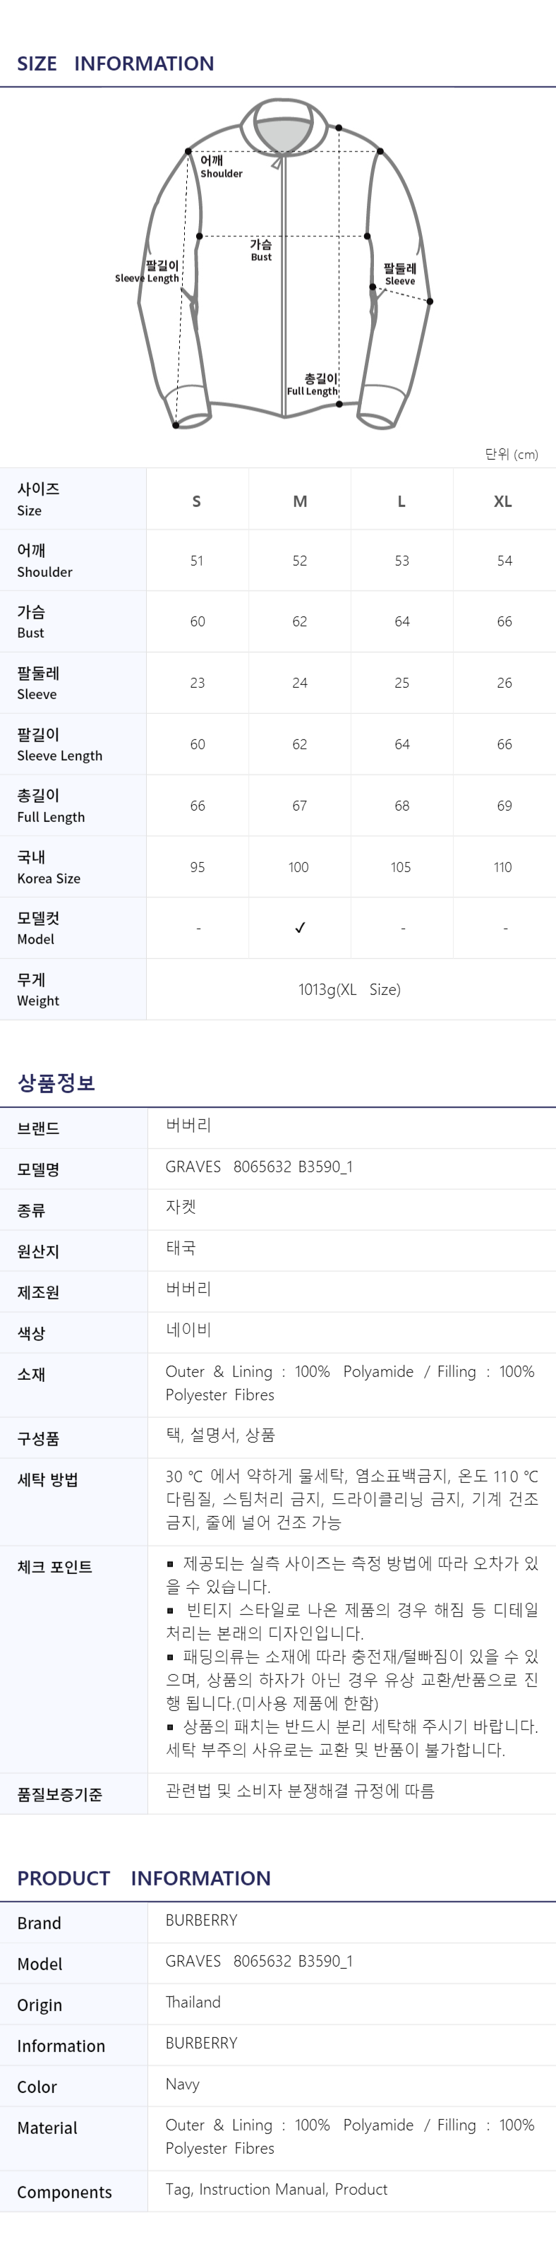Click the shoulder measurement 52 for size M

[299, 561]
